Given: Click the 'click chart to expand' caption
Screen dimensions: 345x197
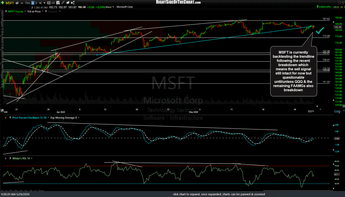Looking at the screenshot, I should [x=219, y=194].
